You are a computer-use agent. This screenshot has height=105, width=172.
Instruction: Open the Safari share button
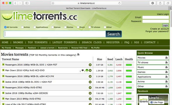coord(160,3)
